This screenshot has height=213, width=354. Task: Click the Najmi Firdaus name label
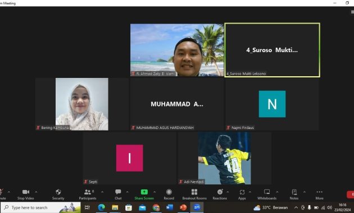(243, 128)
